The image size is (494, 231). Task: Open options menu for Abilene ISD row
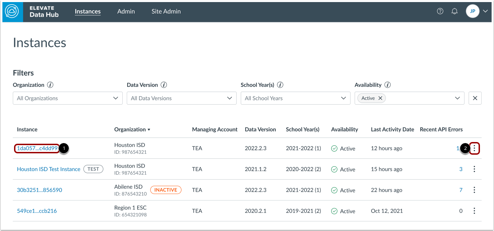[474, 190]
